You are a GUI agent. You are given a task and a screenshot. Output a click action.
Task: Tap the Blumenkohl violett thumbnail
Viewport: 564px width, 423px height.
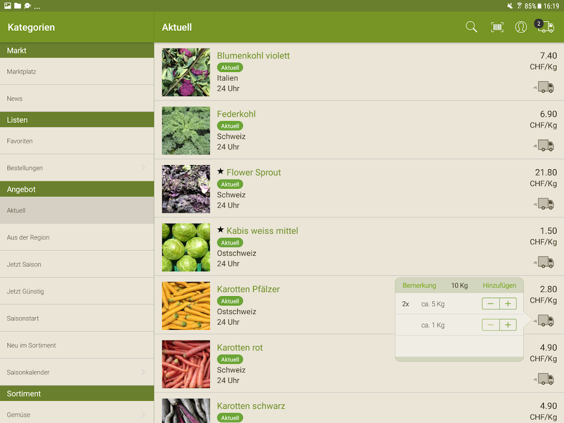[186, 72]
